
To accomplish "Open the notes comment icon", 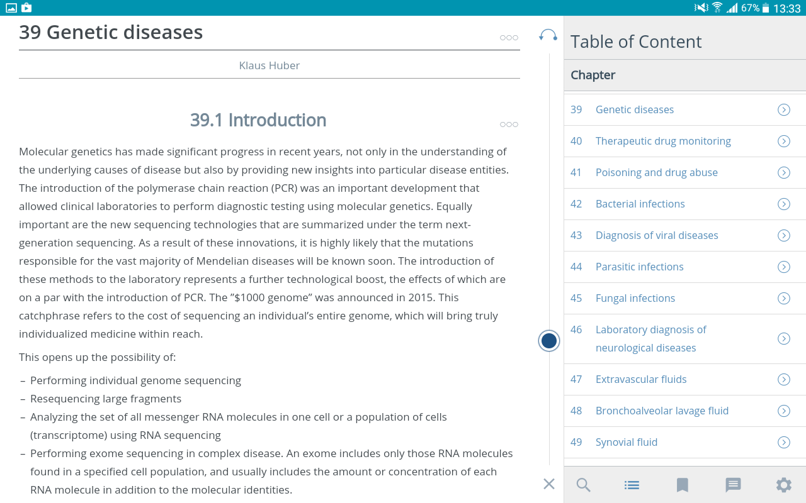I will [x=733, y=485].
